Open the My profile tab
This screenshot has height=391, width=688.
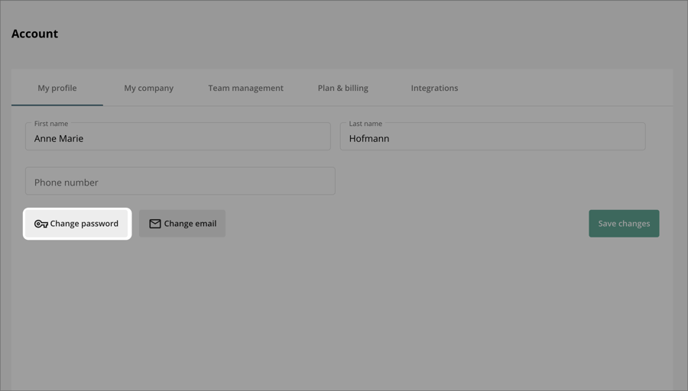click(x=57, y=88)
